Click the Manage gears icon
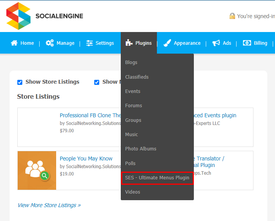The height and width of the screenshot is (221, 275). pyautogui.click(x=50, y=43)
